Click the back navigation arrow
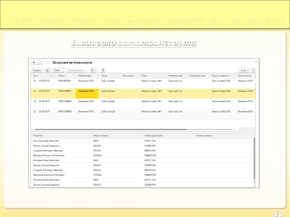290x217 pixels. [x=34, y=62]
